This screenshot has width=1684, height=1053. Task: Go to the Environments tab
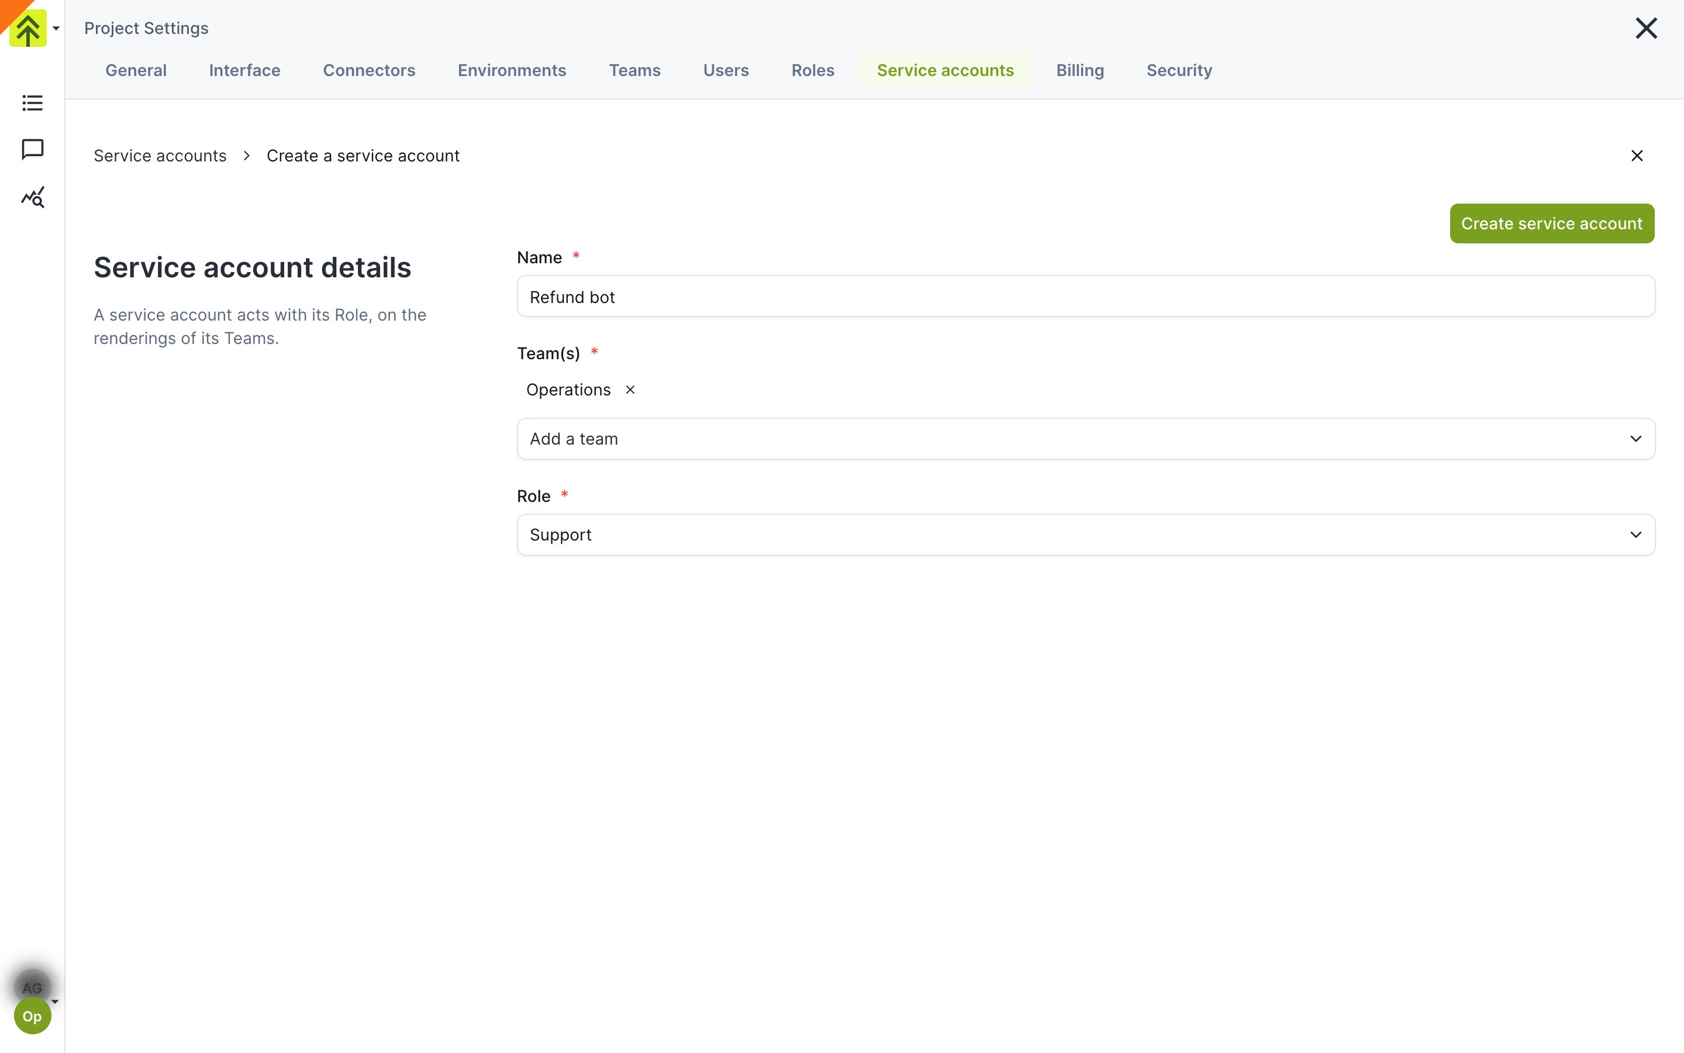pyautogui.click(x=512, y=70)
